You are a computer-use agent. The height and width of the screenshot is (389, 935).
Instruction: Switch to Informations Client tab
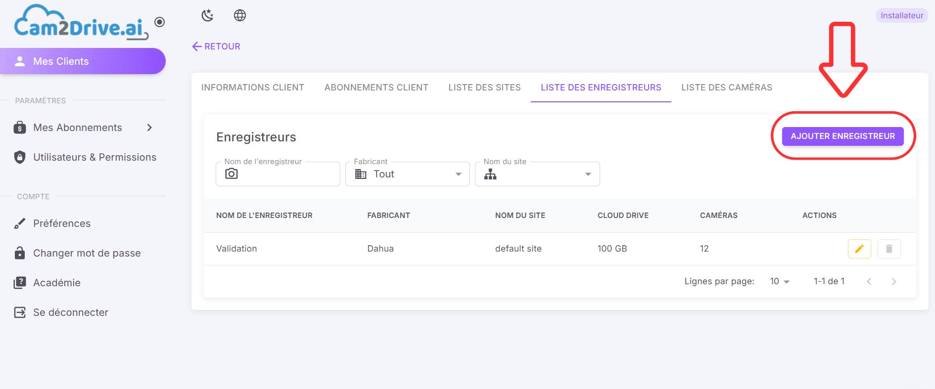click(x=253, y=87)
